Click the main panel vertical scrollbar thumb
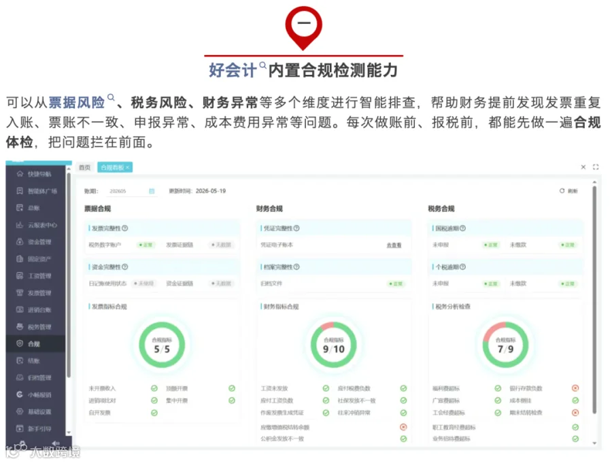Viewport: 612px width, 463px height. (x=594, y=299)
